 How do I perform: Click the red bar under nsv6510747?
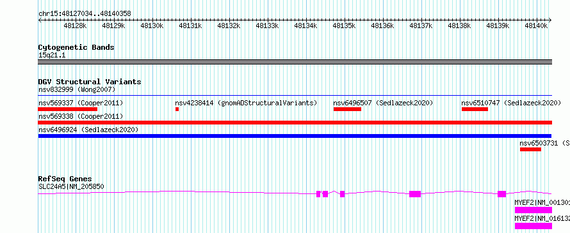tap(475, 109)
